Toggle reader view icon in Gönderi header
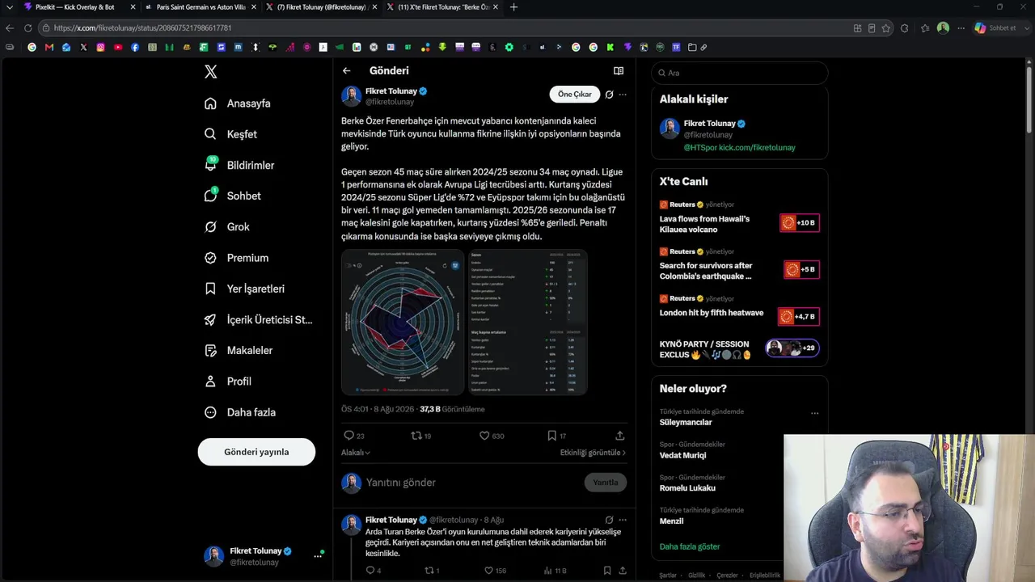The width and height of the screenshot is (1035, 582). (619, 71)
